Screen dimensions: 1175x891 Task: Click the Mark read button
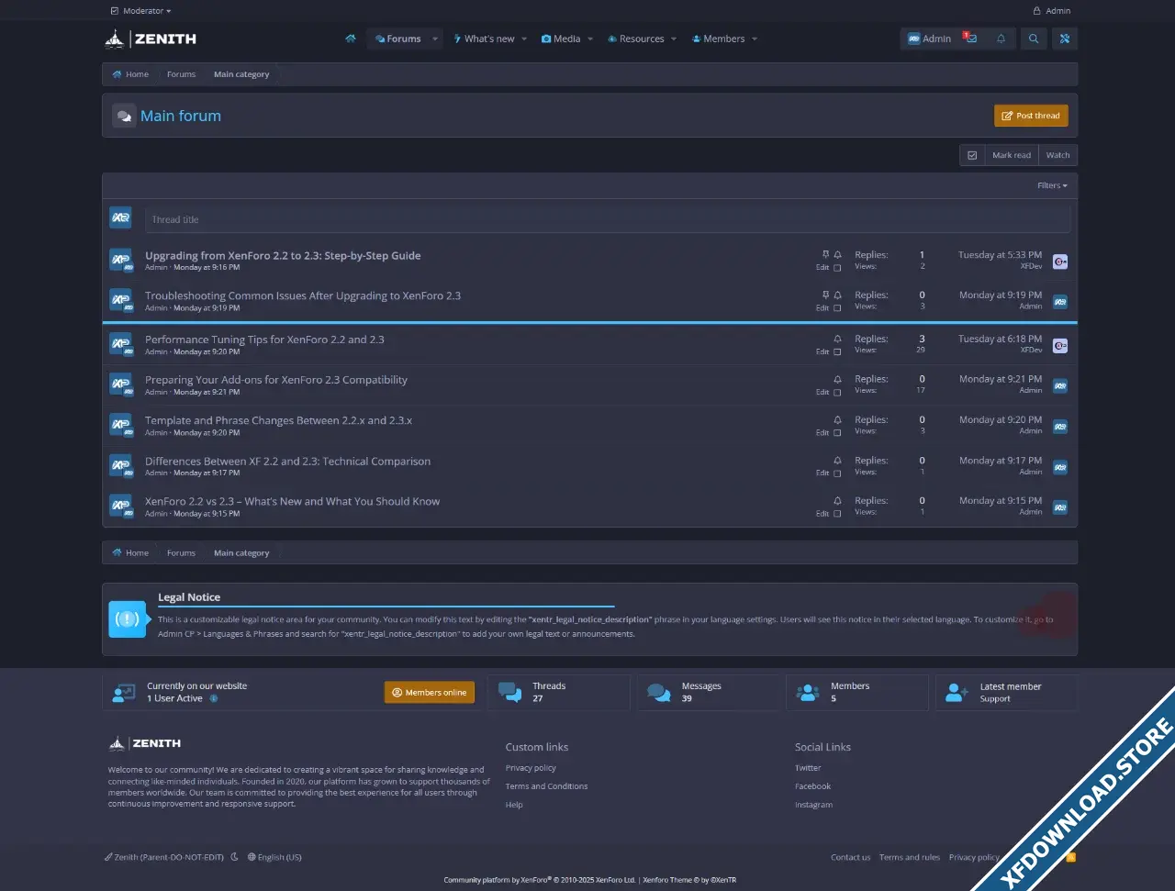(1012, 155)
